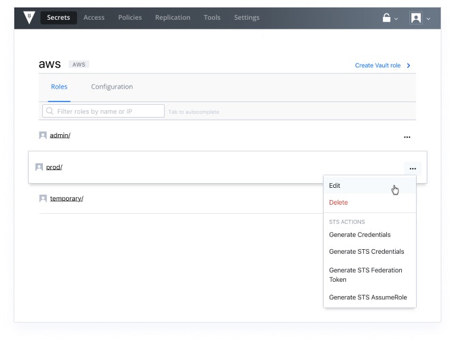Choose Edit from the context menu
This screenshot has height=343, width=455.
click(335, 186)
